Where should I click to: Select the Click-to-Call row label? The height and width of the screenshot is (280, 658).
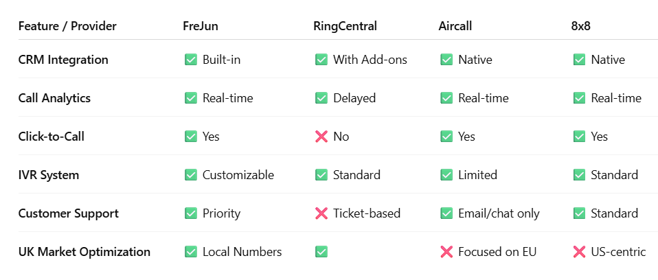(x=53, y=137)
